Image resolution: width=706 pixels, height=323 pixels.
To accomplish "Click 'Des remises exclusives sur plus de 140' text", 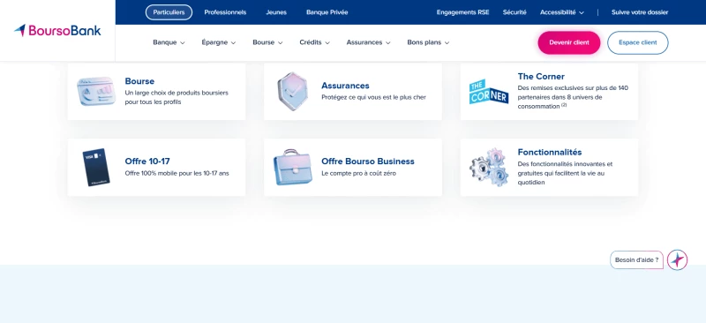I will pos(573,88).
